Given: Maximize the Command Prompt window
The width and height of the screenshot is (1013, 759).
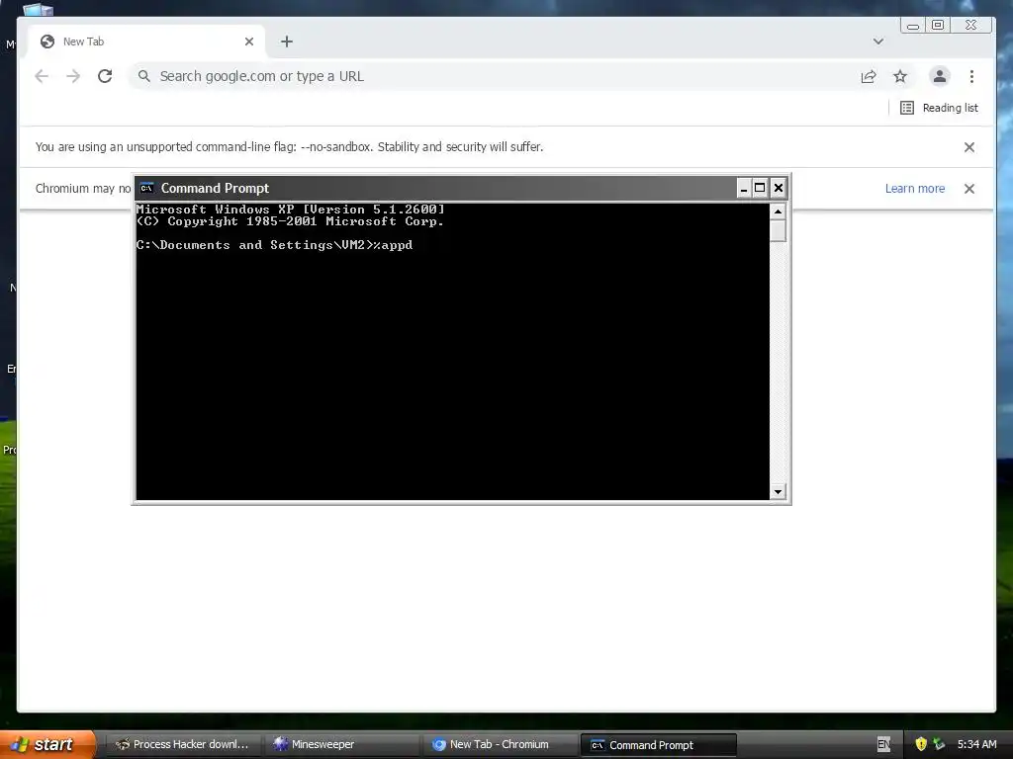Looking at the screenshot, I should coord(761,188).
